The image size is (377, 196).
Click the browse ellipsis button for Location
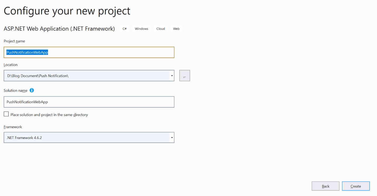click(x=185, y=76)
